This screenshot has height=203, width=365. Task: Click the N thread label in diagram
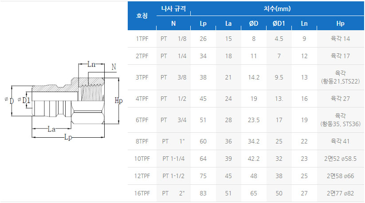[114, 67]
